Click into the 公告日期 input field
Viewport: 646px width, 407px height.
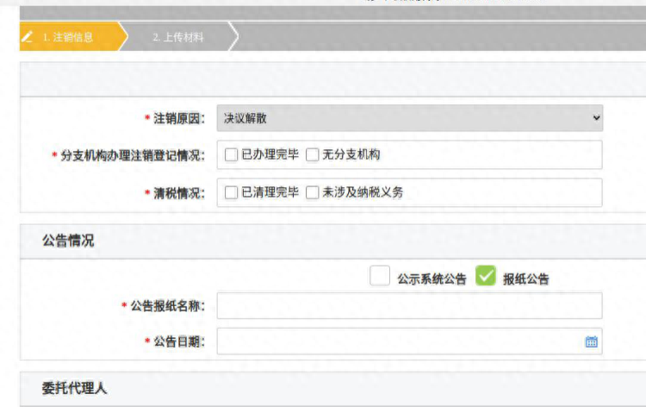point(401,341)
